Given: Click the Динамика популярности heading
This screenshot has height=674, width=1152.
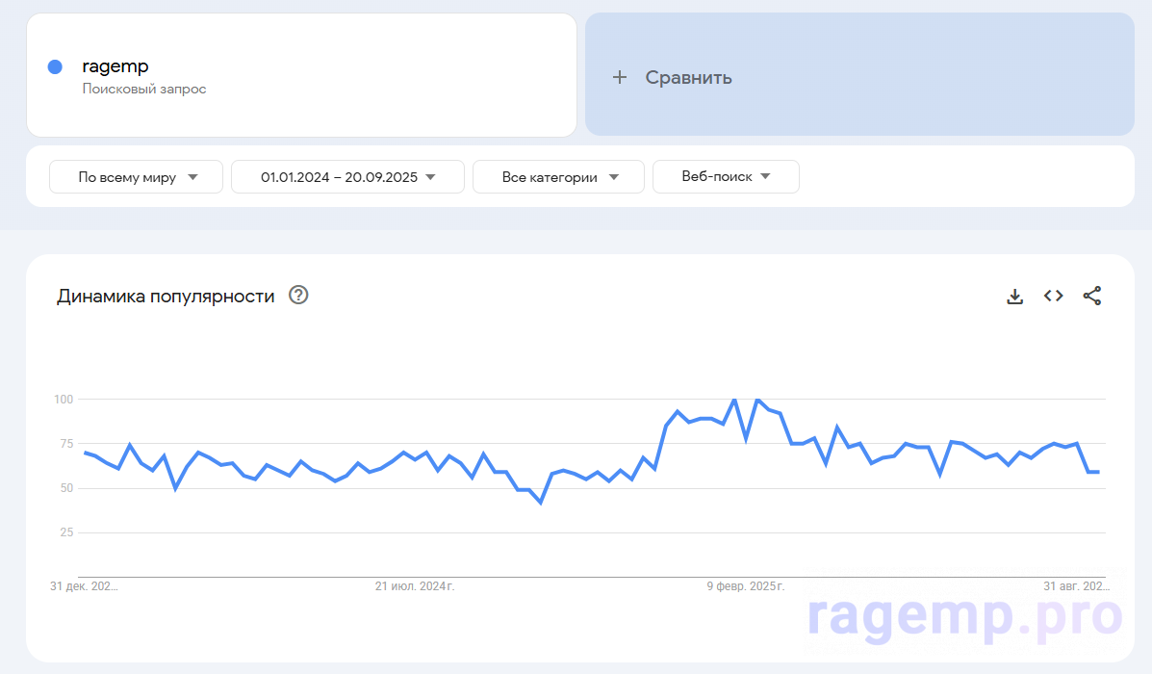Looking at the screenshot, I should click(166, 297).
